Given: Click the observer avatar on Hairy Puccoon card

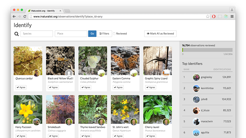Looking at the screenshot, I should tap(37, 122).
